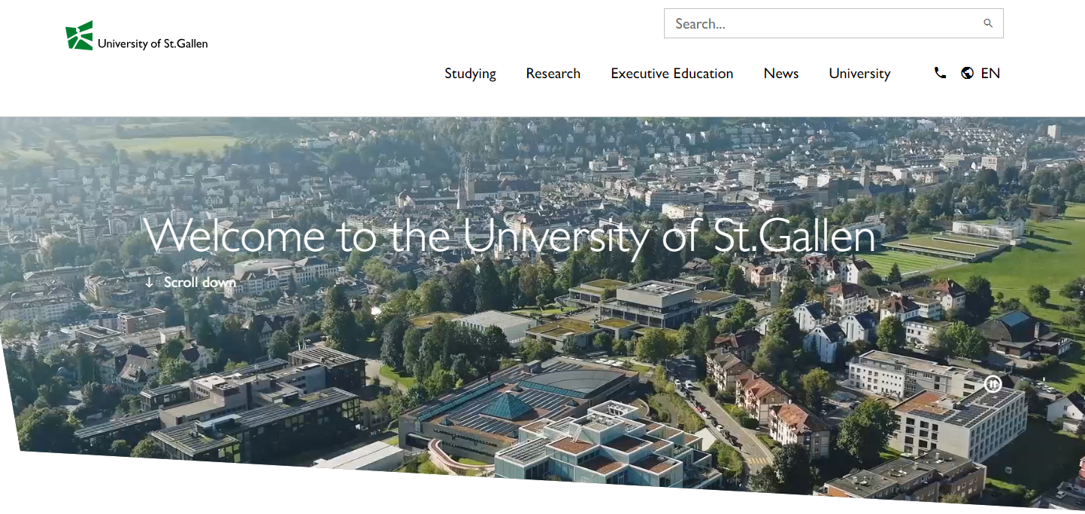This screenshot has width=1085, height=514.
Task: Expand the University navigation item
Action: pyautogui.click(x=859, y=74)
